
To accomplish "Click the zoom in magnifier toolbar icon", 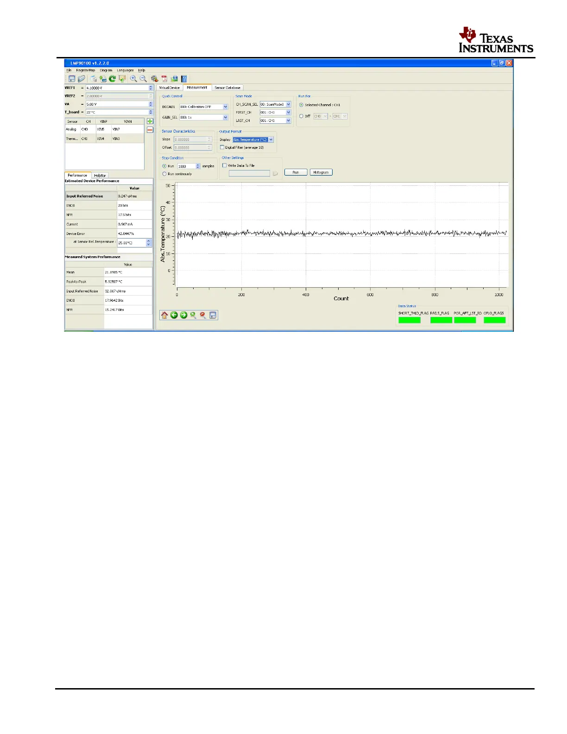I will 133,79.
